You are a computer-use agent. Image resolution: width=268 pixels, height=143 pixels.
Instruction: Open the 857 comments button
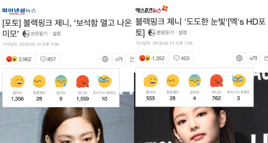(48, 59)
